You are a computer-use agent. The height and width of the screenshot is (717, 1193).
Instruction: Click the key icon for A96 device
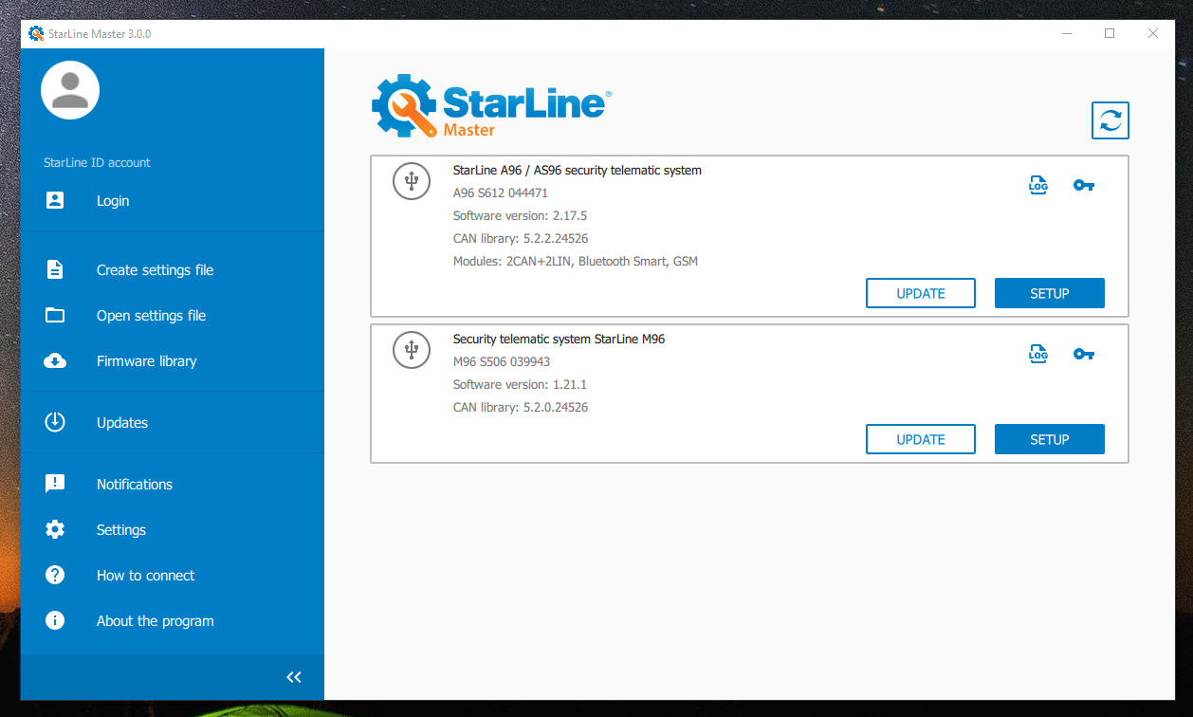(1084, 185)
